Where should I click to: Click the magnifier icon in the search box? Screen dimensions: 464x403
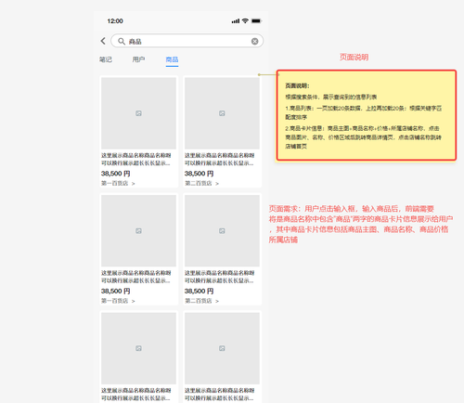(x=122, y=41)
